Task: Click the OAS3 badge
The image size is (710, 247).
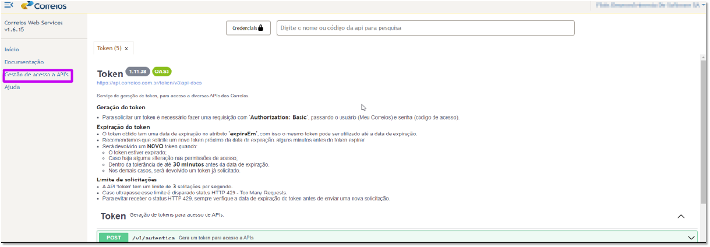Action: (162, 72)
